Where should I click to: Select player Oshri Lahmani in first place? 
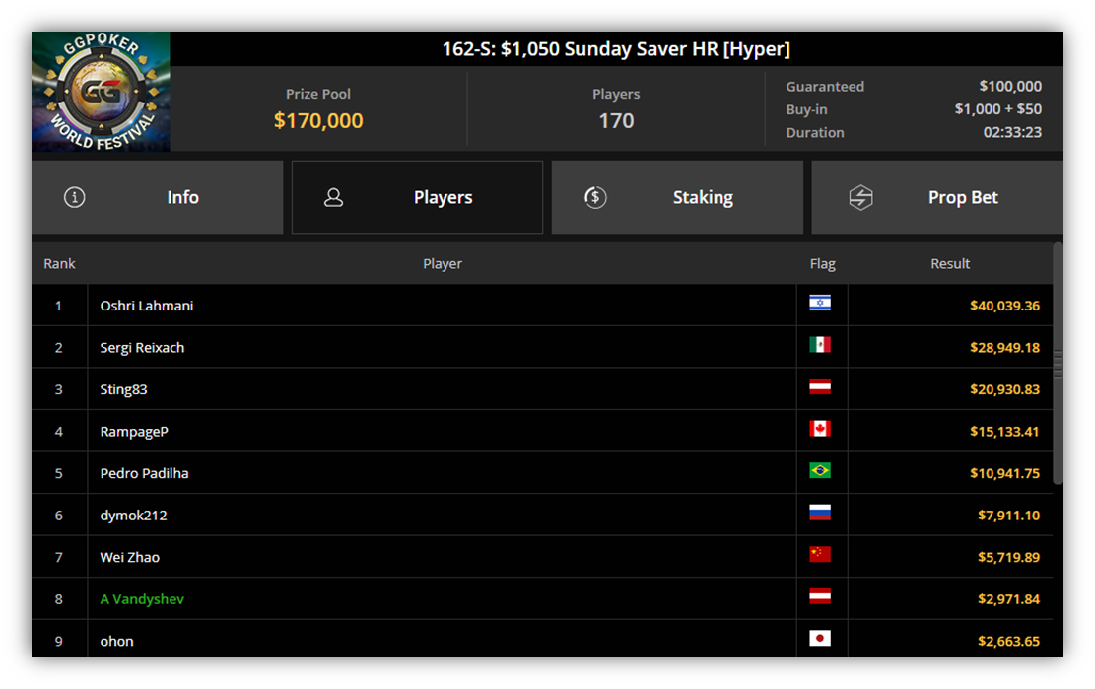147,306
